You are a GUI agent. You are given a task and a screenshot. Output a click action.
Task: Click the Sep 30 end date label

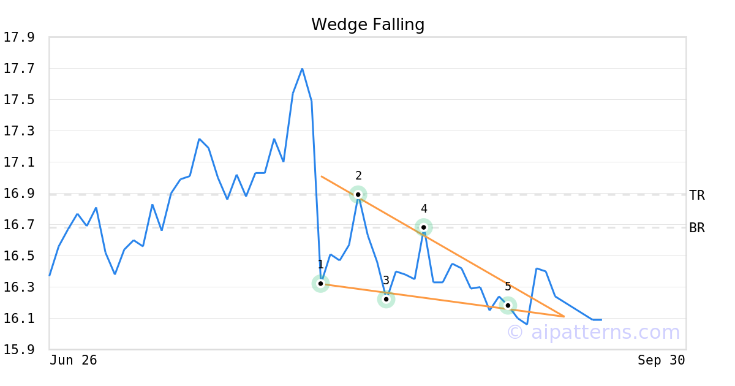coord(661,360)
